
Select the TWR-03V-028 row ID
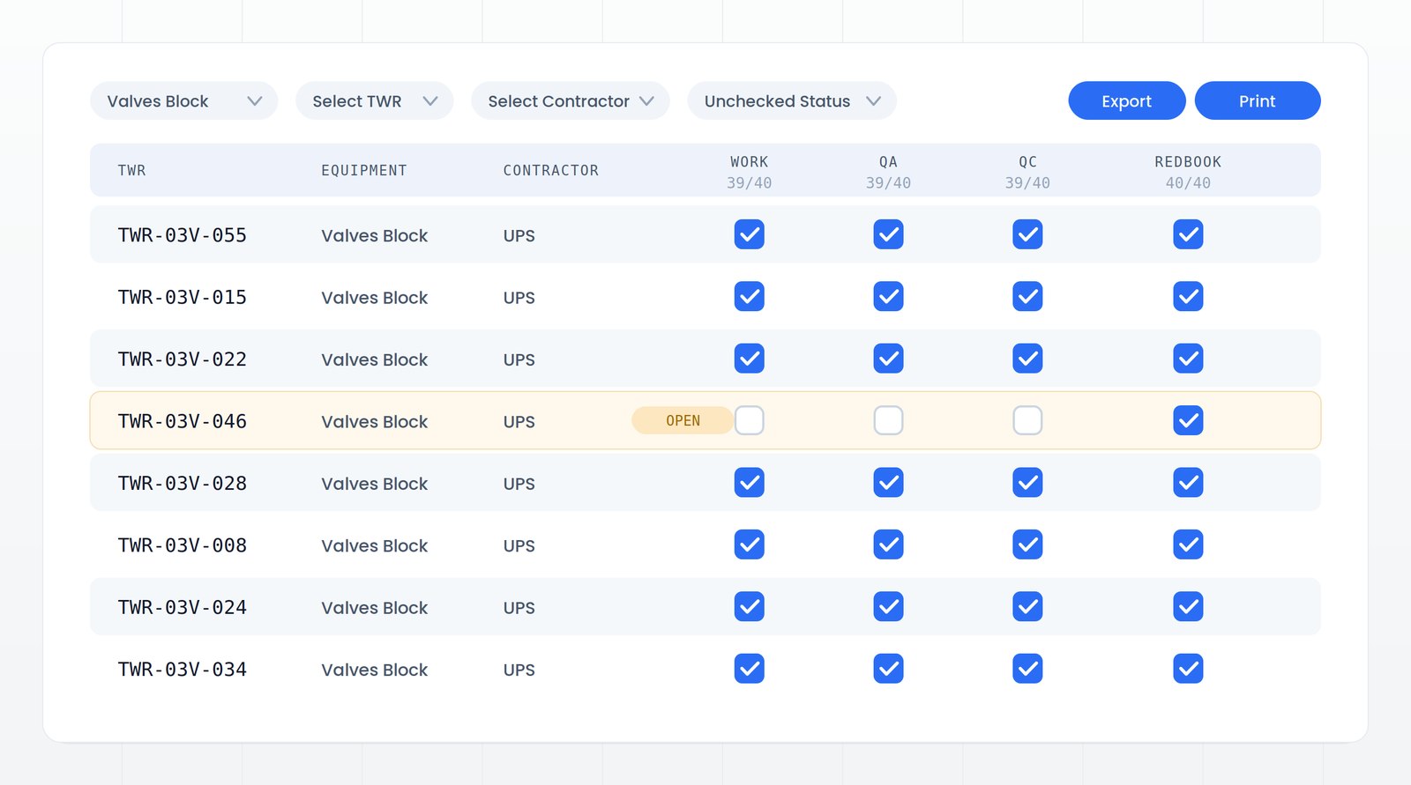click(183, 484)
